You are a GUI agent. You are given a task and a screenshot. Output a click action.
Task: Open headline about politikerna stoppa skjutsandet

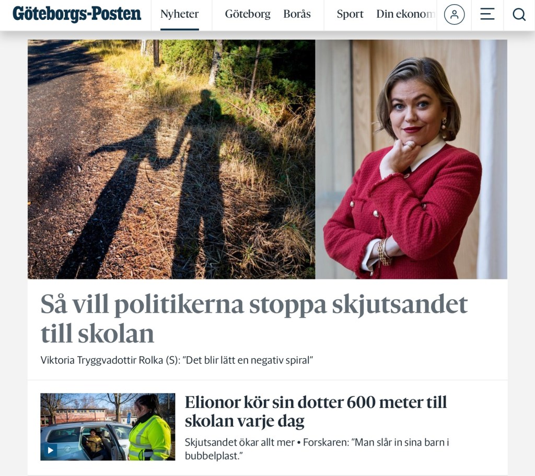254,319
